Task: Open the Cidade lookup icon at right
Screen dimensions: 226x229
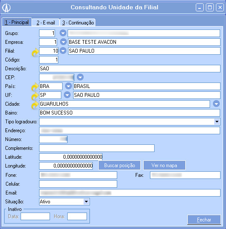Action: 216,104
